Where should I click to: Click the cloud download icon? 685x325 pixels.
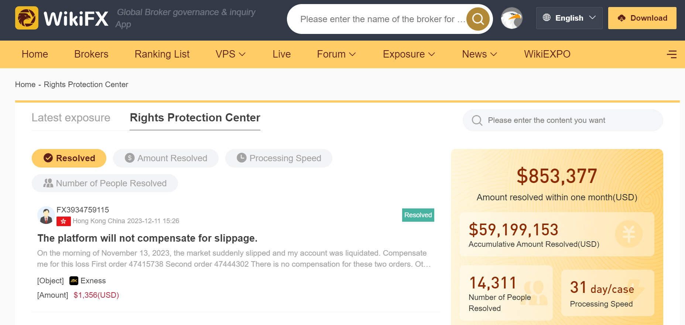pyautogui.click(x=621, y=18)
